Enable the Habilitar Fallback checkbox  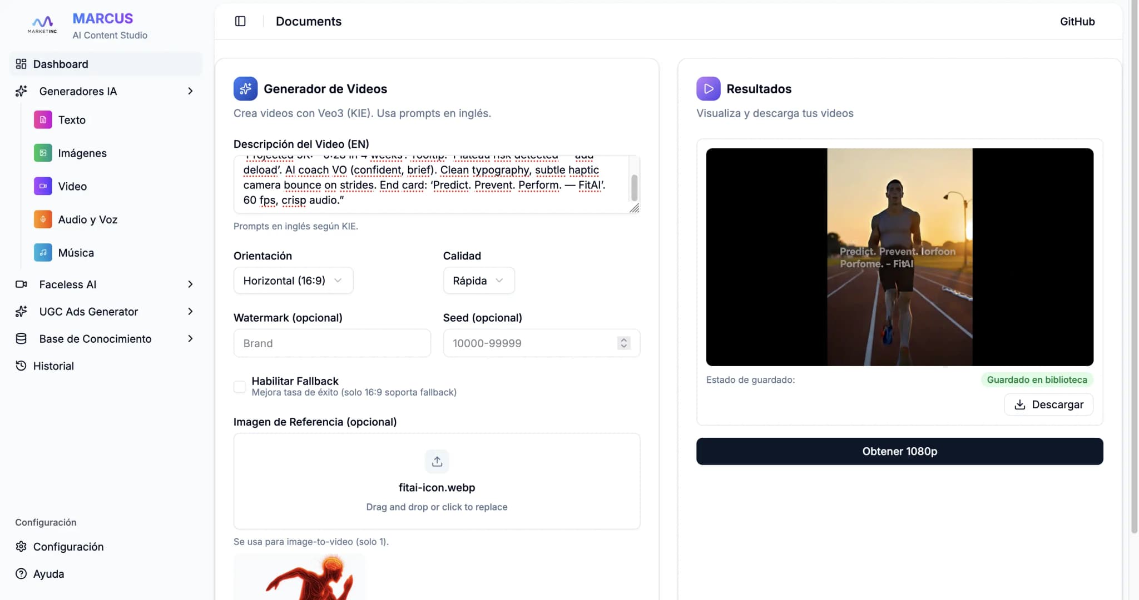pyautogui.click(x=240, y=387)
